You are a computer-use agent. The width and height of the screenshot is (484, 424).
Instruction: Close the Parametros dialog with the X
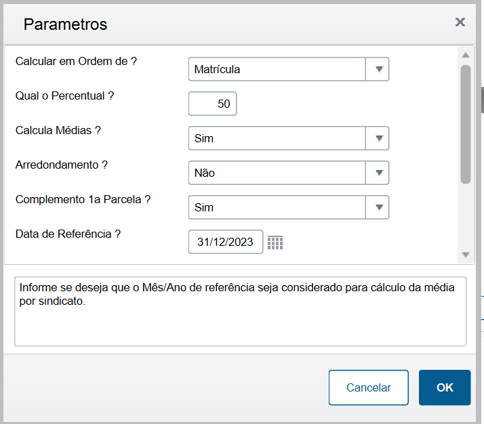tap(460, 22)
